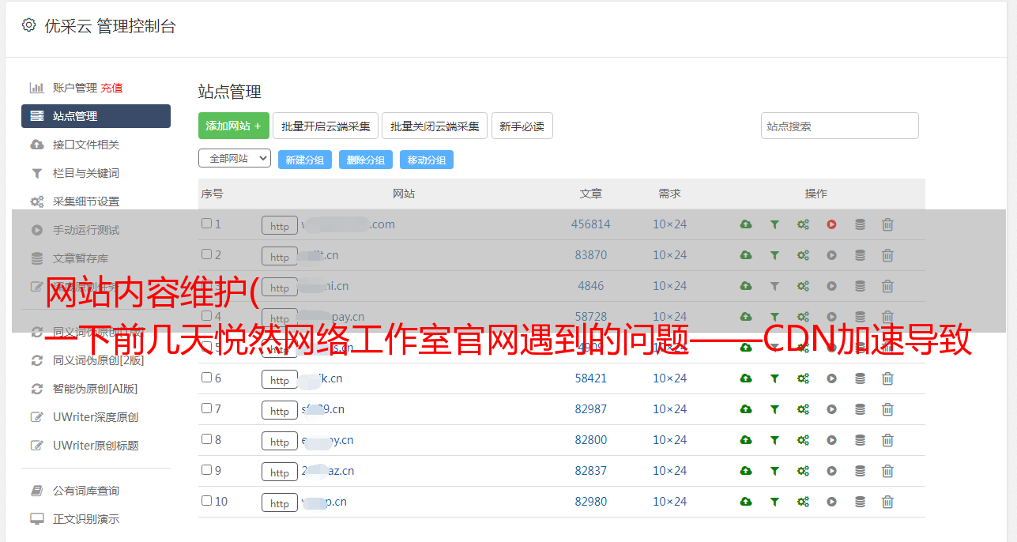Screen dimensions: 1017x542
Task: Click the database icon in row 1
Action: [860, 224]
